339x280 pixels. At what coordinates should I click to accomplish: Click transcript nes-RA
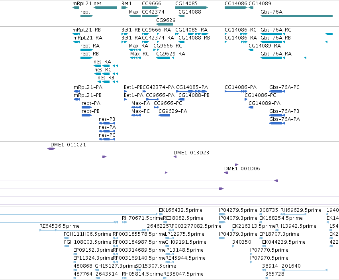(x=102, y=62)
